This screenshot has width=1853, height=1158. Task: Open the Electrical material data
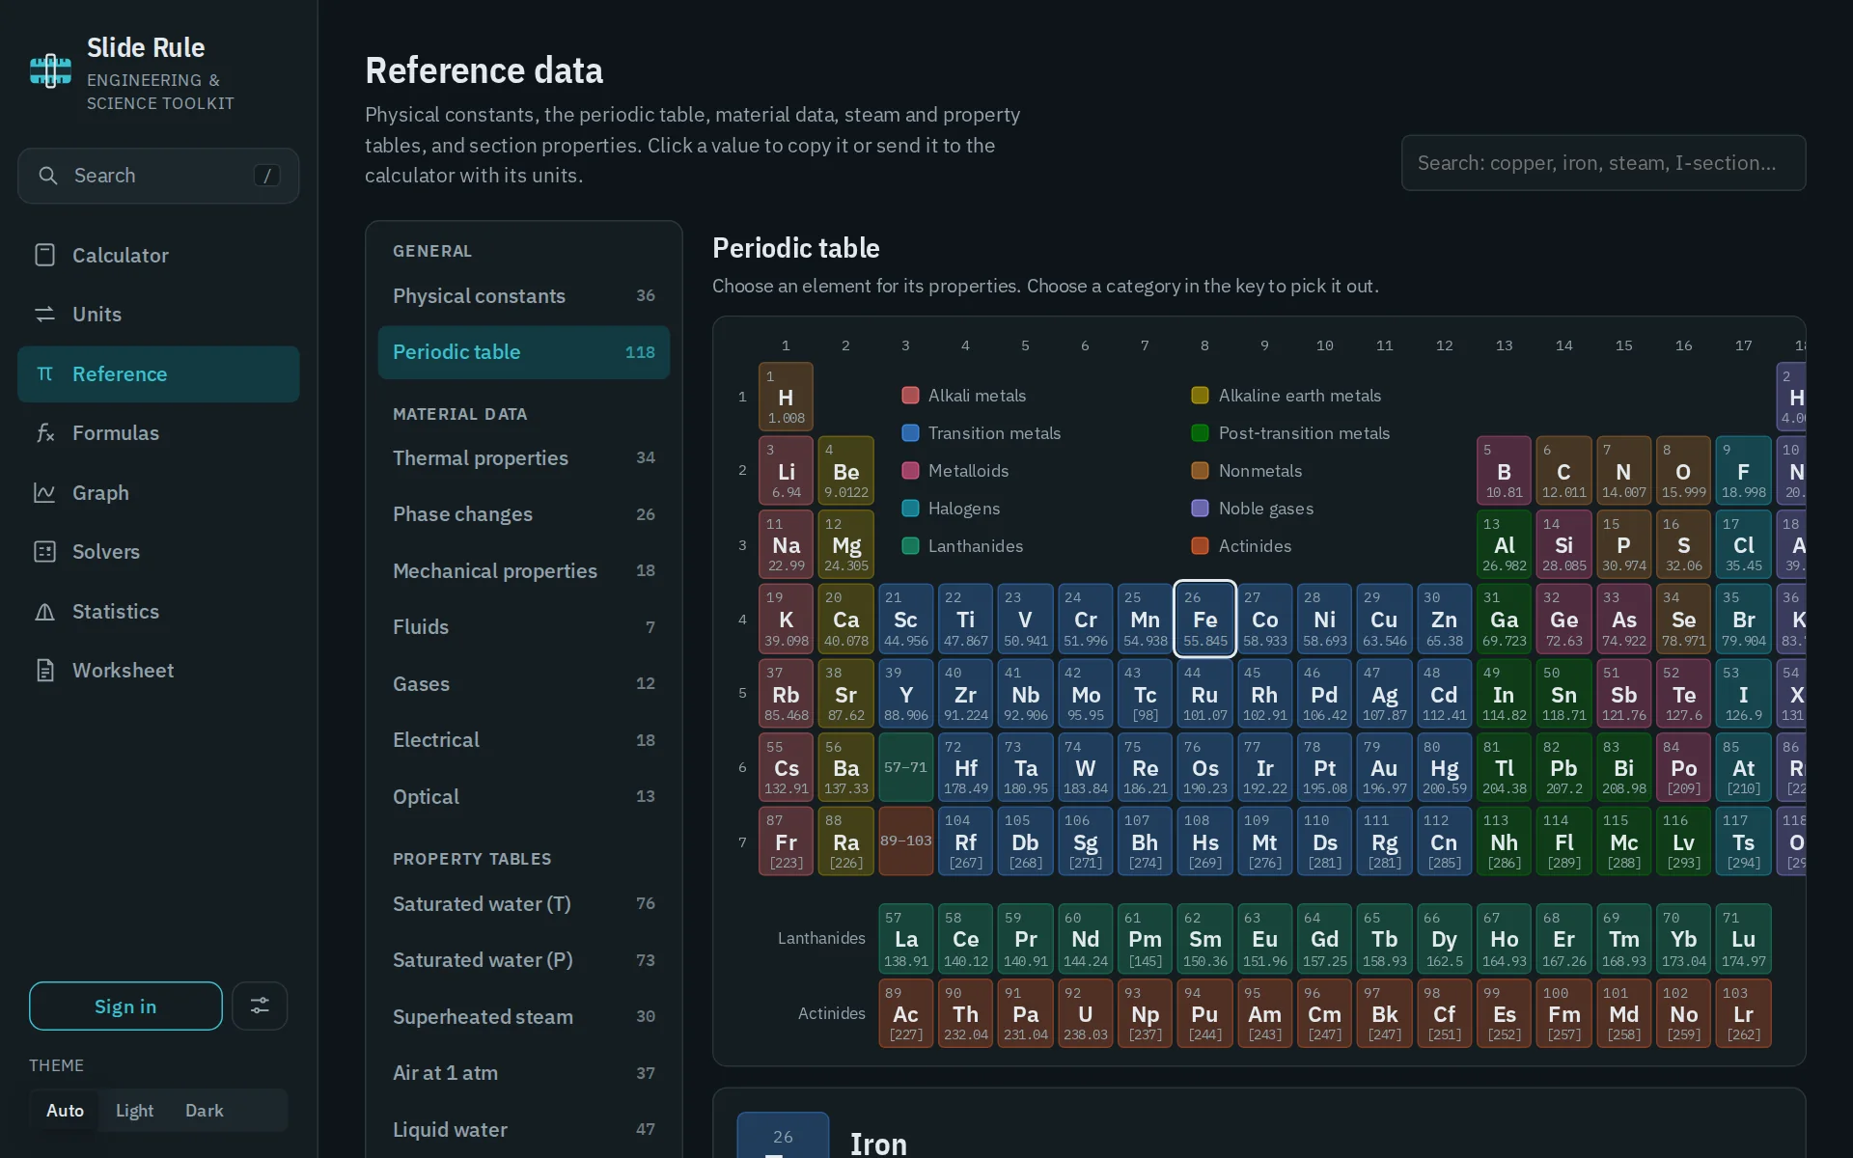click(524, 740)
